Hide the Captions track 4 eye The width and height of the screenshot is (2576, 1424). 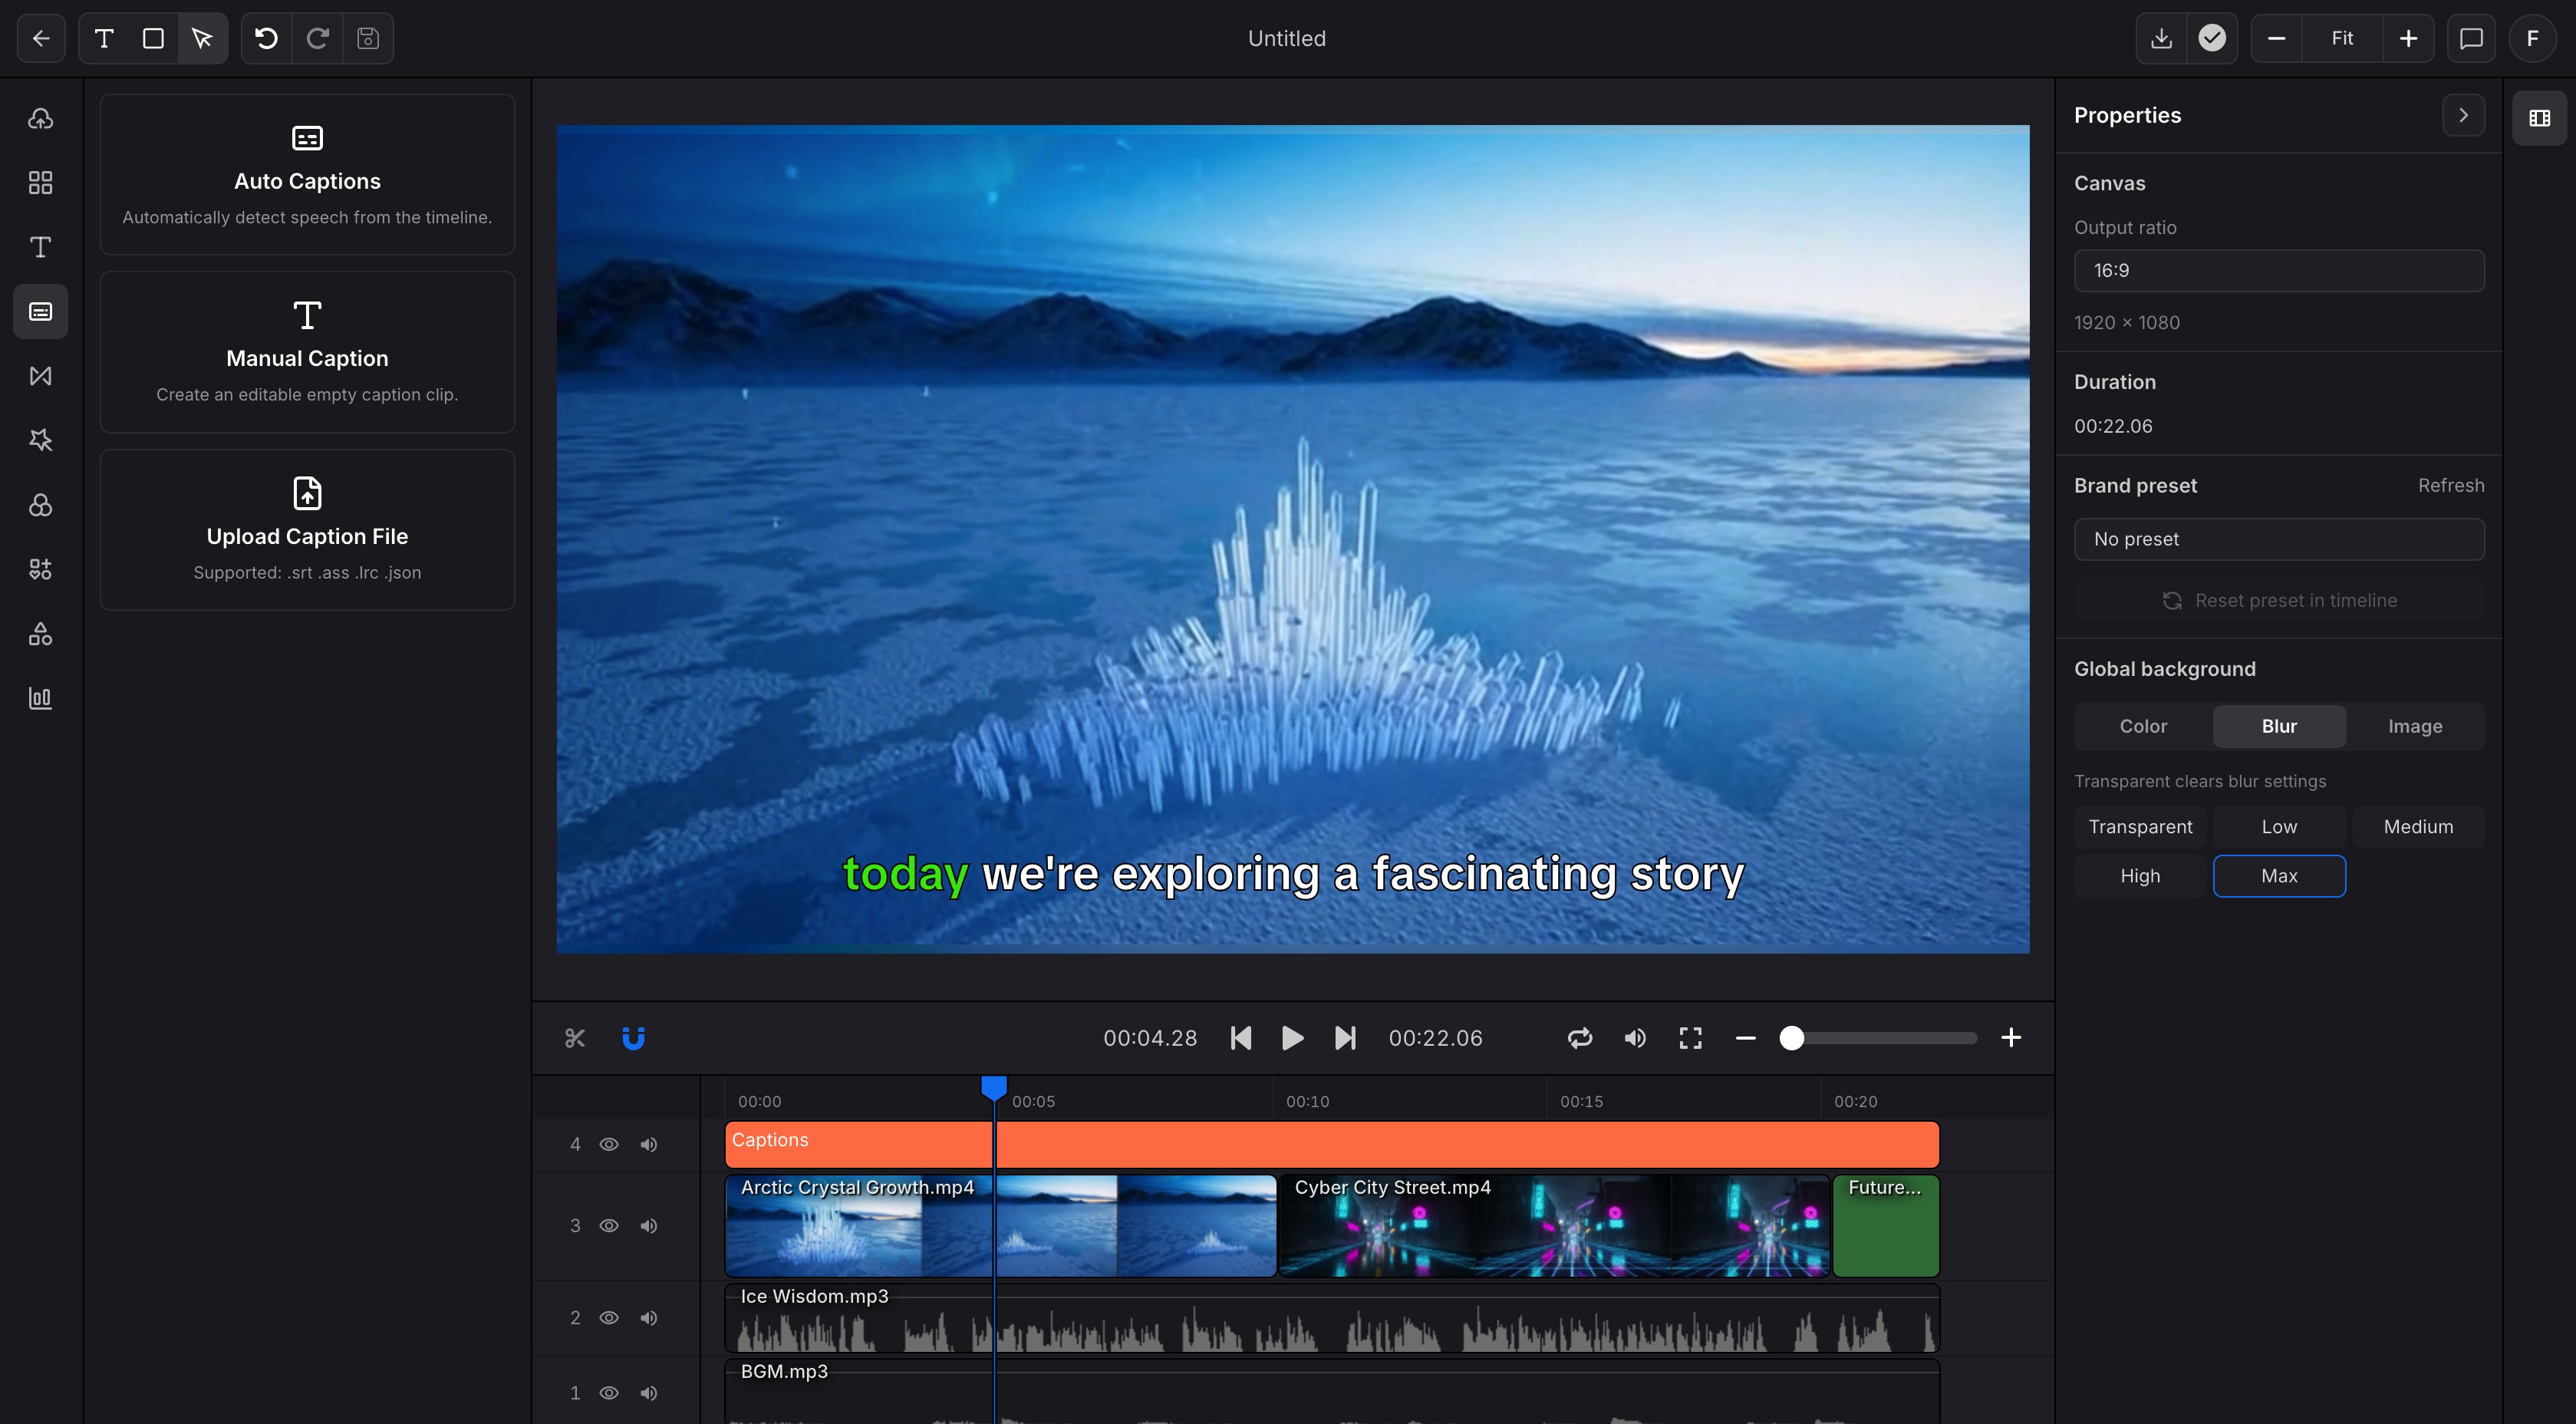click(609, 1144)
